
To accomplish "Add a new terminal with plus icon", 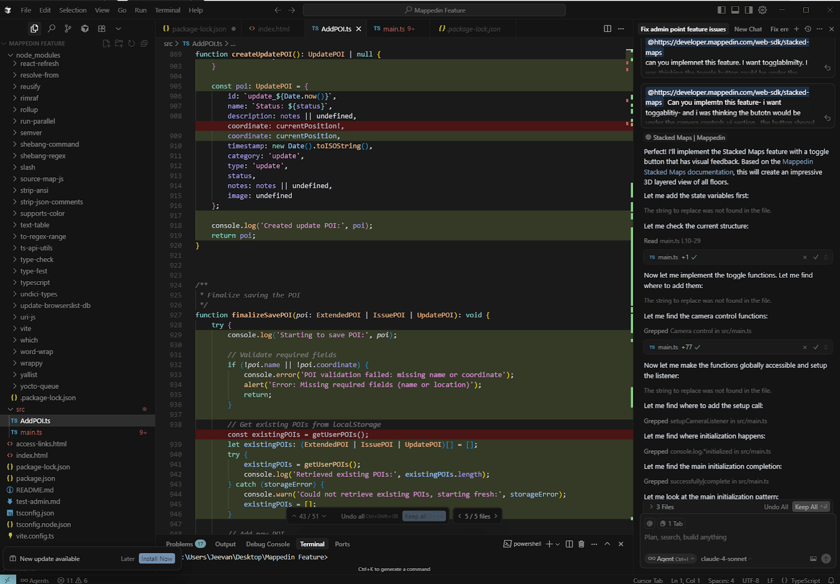I will click(x=549, y=544).
